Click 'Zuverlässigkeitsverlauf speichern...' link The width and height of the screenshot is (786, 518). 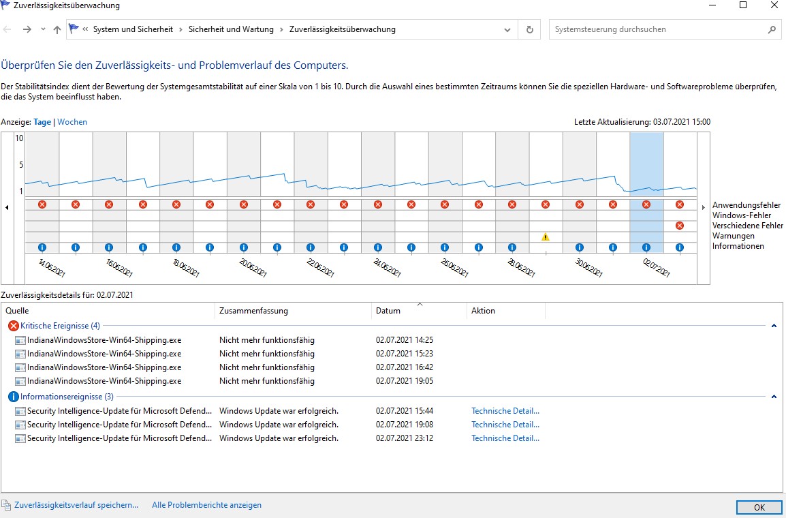click(x=76, y=505)
